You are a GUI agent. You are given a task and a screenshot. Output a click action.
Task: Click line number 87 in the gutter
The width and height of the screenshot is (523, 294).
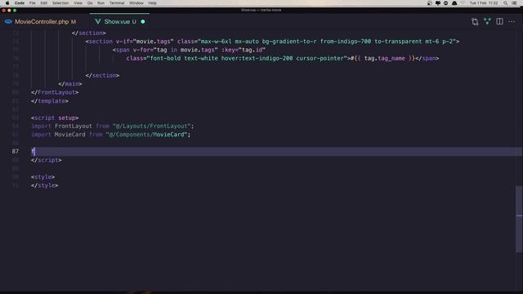[x=16, y=151]
